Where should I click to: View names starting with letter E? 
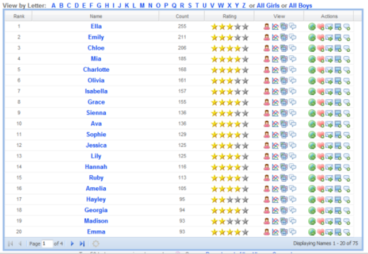[84, 5]
